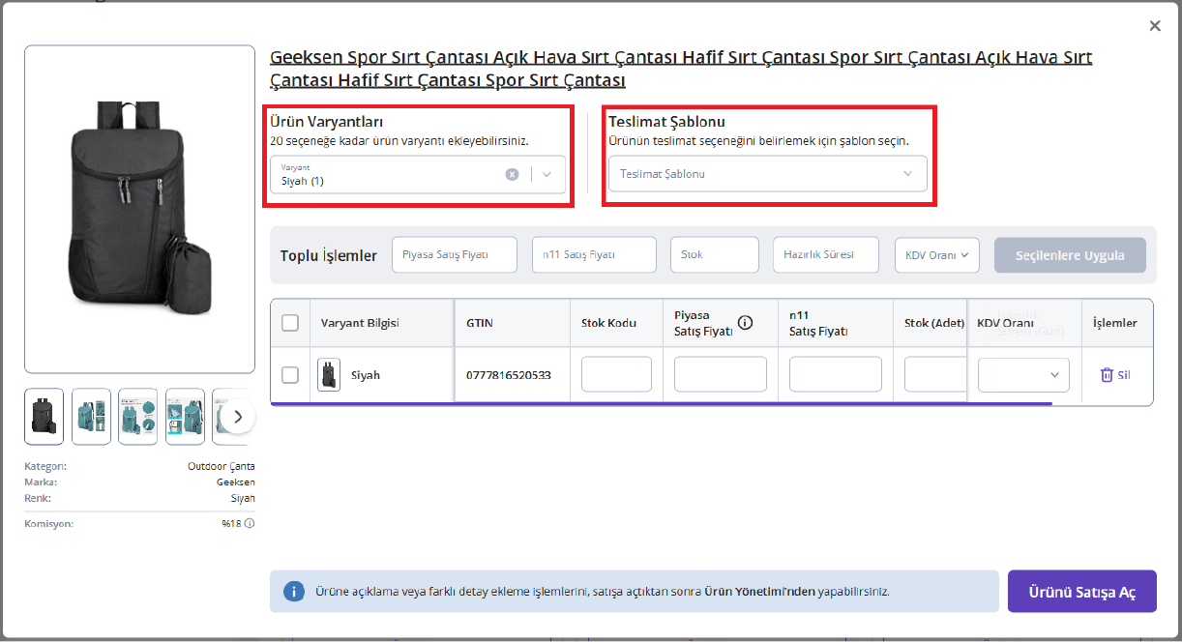This screenshot has height=642, width=1182.
Task: Click the small Siyah variant image in table
Action: [x=329, y=375]
